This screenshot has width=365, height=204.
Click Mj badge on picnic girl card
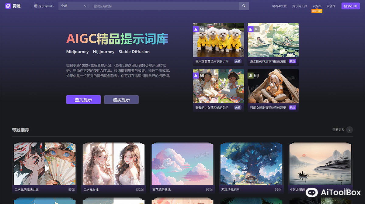(x=199, y=75)
